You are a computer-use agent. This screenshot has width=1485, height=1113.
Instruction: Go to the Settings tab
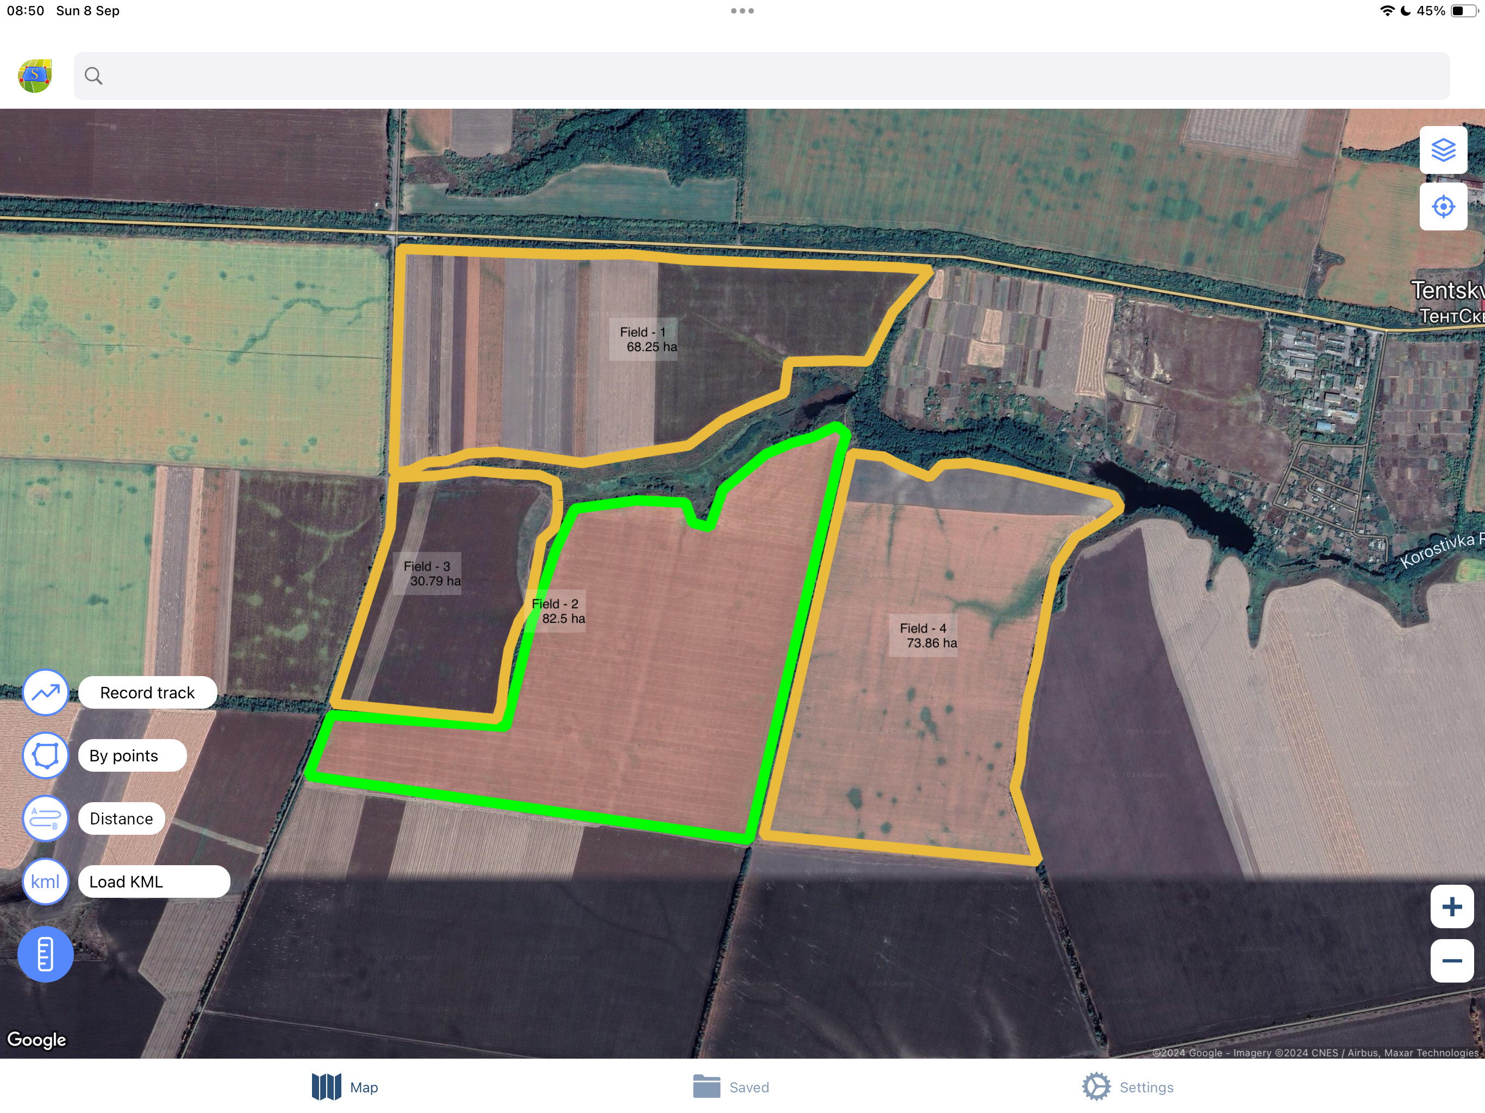1128,1087
